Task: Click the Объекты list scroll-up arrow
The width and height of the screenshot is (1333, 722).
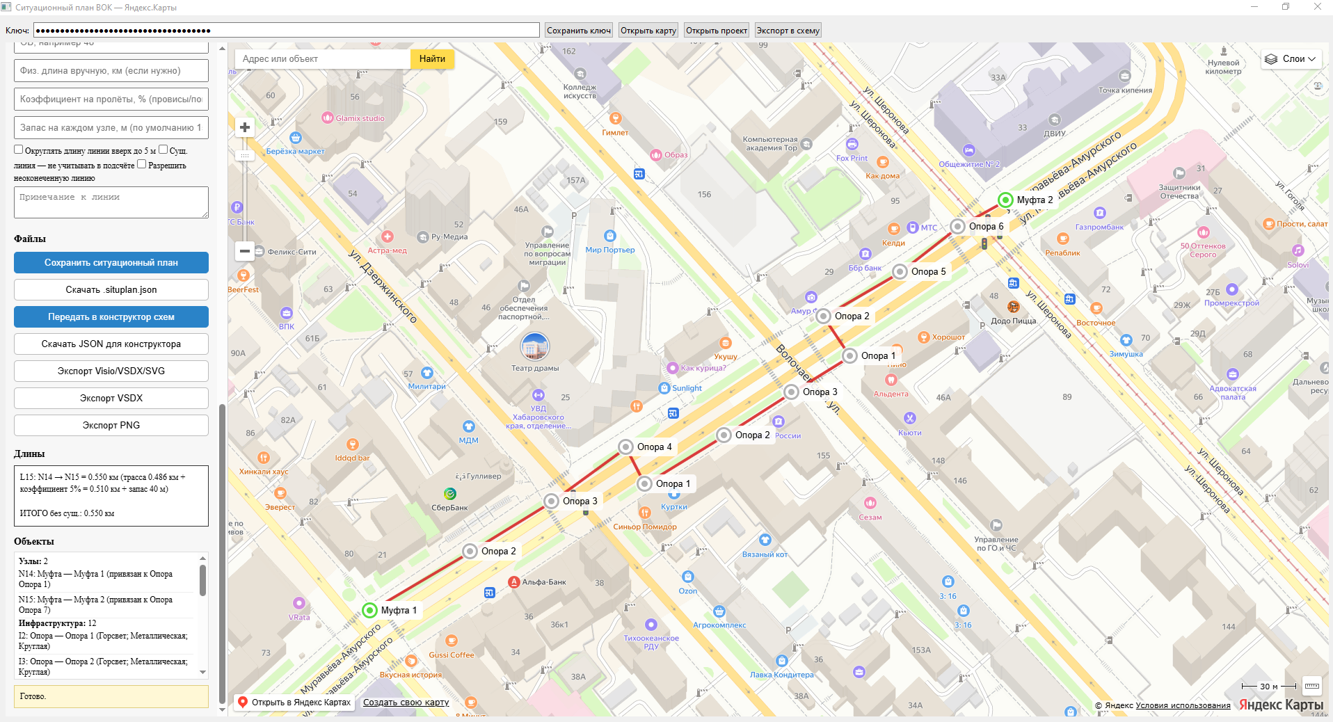Action: click(203, 559)
